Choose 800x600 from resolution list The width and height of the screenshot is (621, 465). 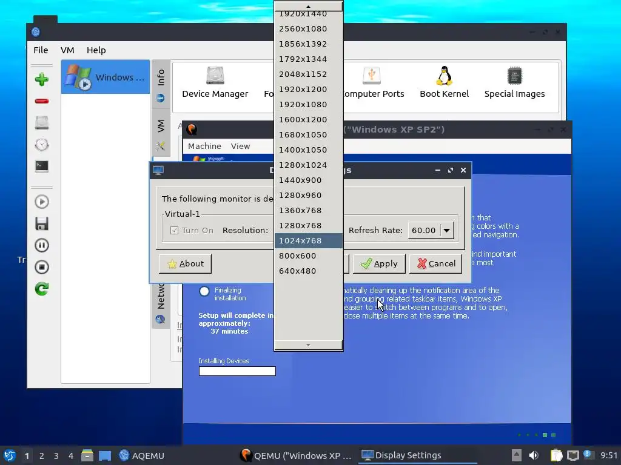coord(309,256)
